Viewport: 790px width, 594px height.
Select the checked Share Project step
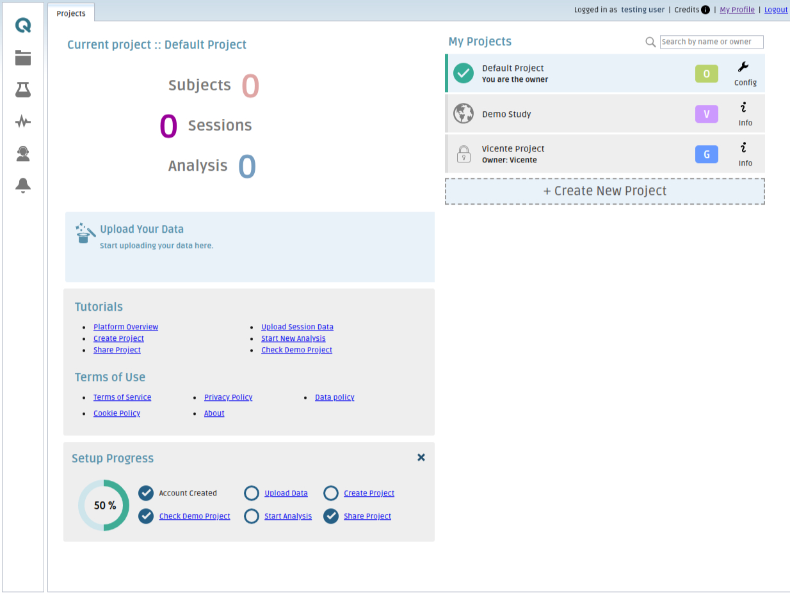click(331, 516)
